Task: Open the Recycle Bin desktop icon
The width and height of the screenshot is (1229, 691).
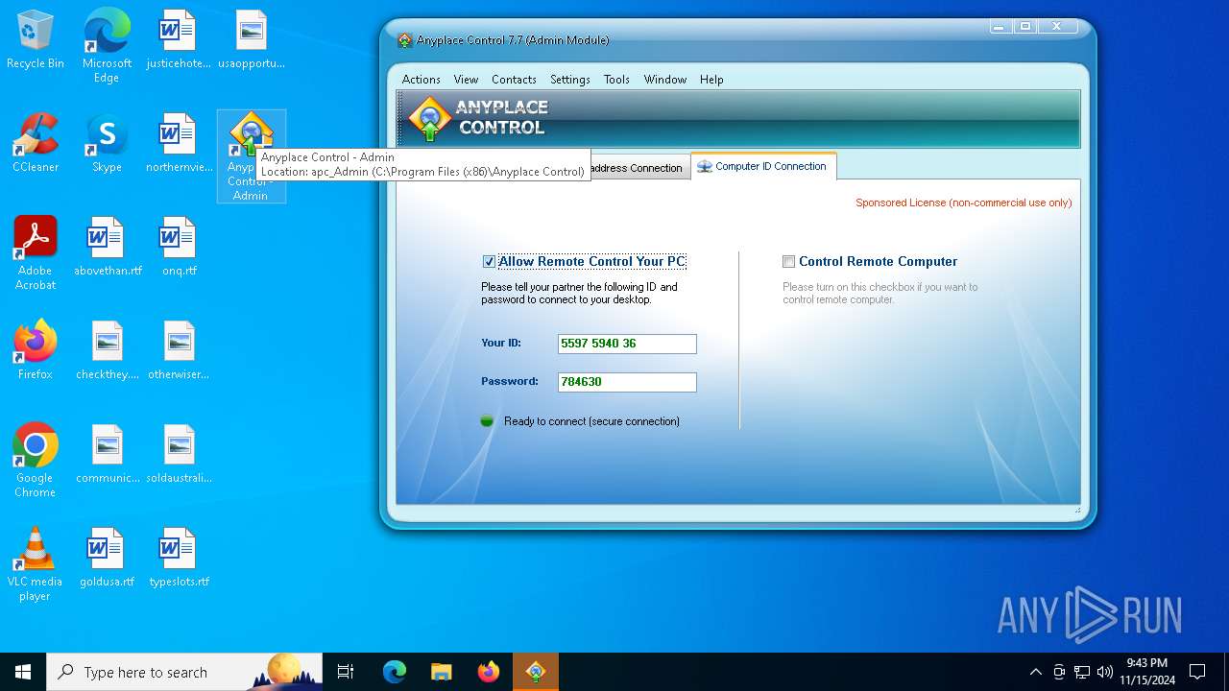Action: [x=36, y=40]
